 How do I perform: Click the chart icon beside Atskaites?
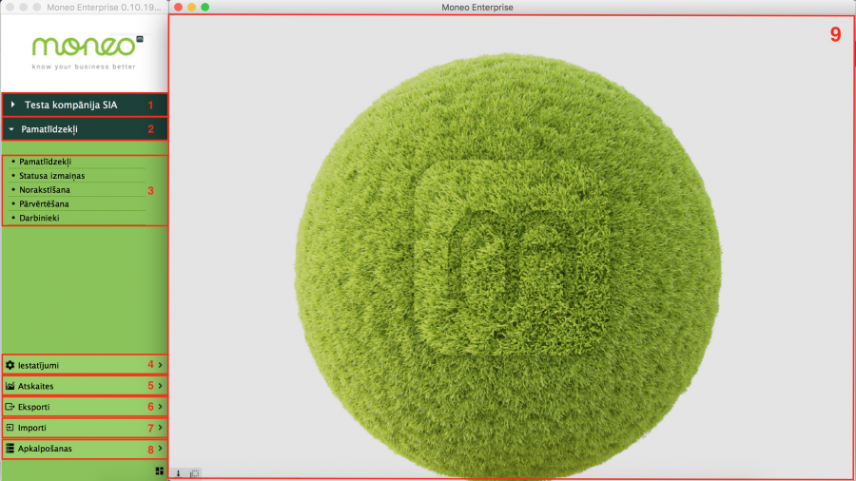pos(10,386)
